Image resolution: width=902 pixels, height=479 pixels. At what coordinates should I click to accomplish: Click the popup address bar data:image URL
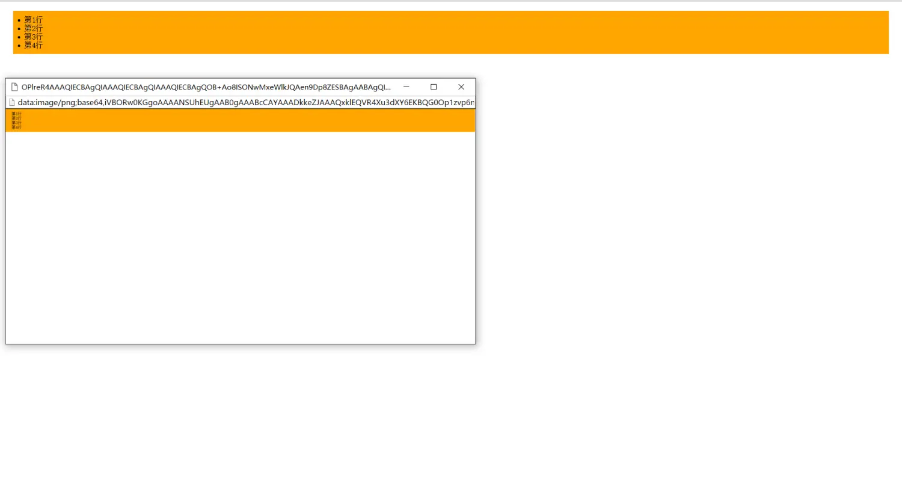pos(245,102)
